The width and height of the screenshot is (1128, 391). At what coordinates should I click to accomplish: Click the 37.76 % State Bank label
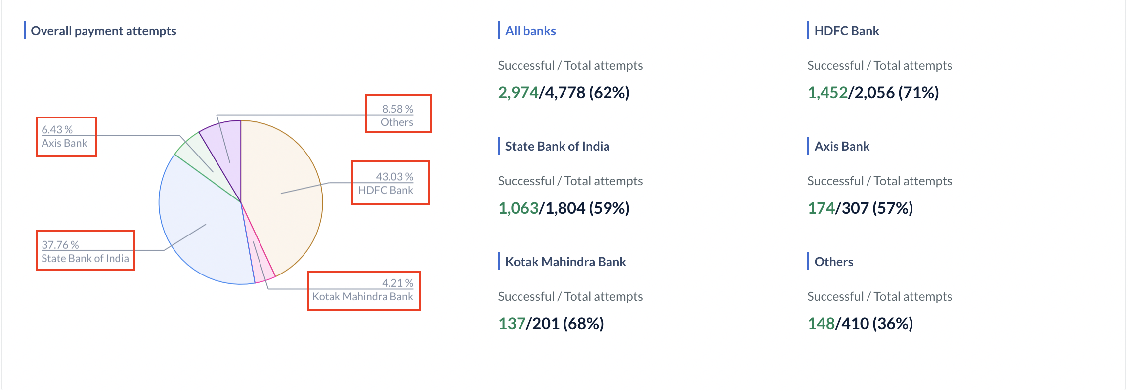pyautogui.click(x=85, y=252)
